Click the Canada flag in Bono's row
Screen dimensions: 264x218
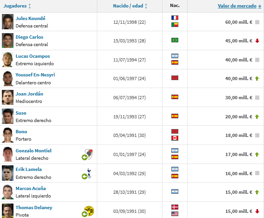click(x=175, y=138)
